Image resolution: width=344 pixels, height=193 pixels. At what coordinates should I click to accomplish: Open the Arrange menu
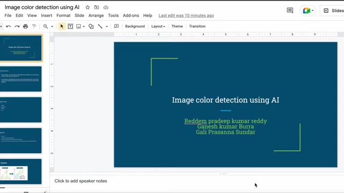[96, 16]
